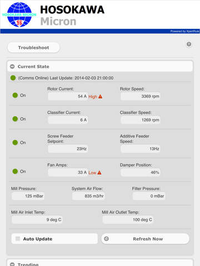Click the refresh icon in Refresh Now
This screenshot has width=200, height=266.
[106, 239]
